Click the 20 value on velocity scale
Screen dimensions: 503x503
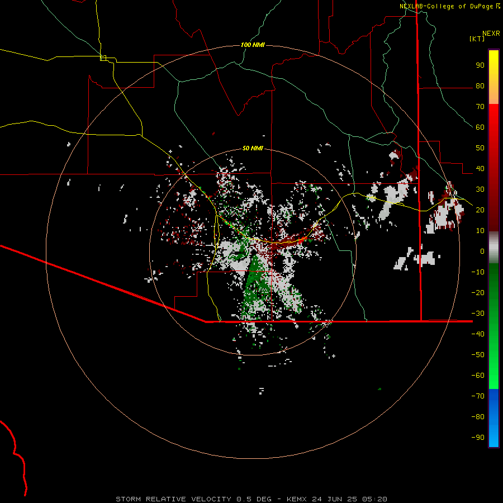(x=480, y=210)
